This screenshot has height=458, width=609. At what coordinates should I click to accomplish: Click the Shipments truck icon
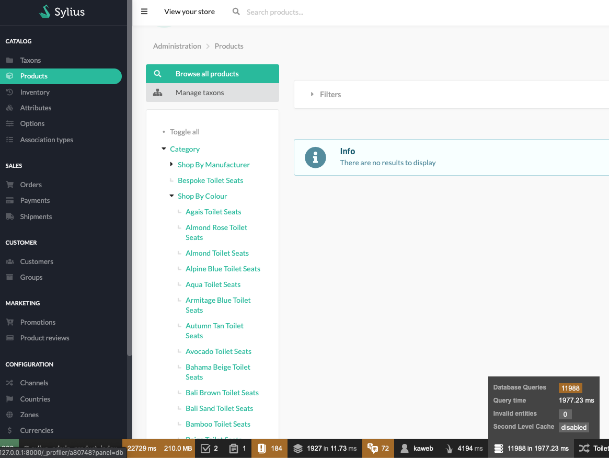[10, 217]
